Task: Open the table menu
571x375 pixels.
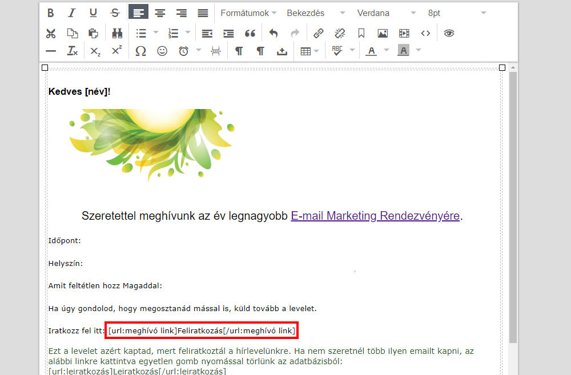Action: (309, 51)
